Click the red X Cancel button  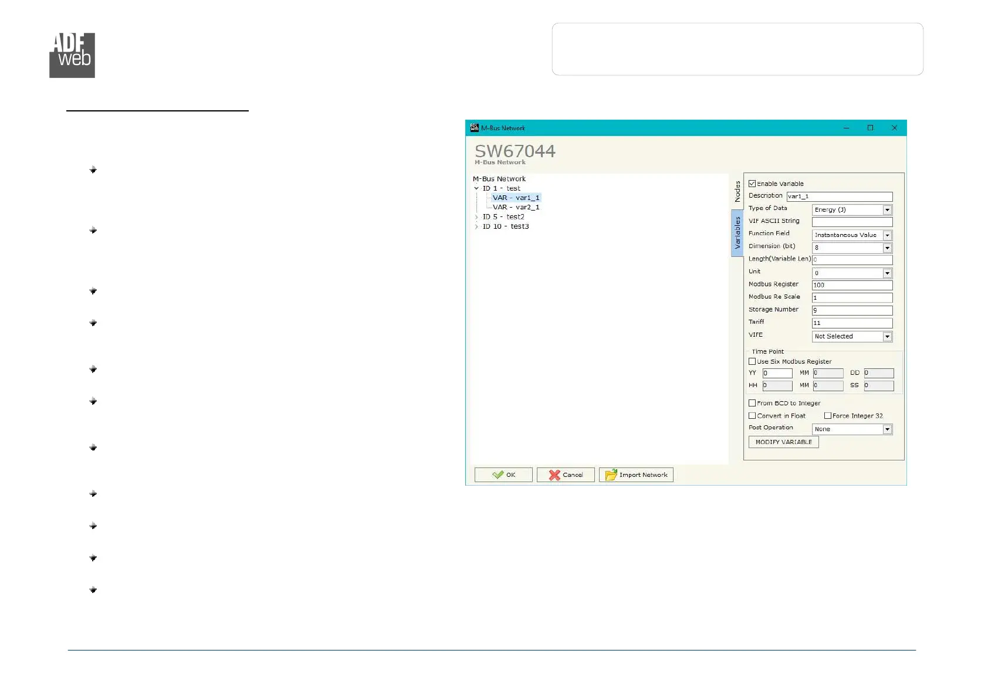click(566, 475)
